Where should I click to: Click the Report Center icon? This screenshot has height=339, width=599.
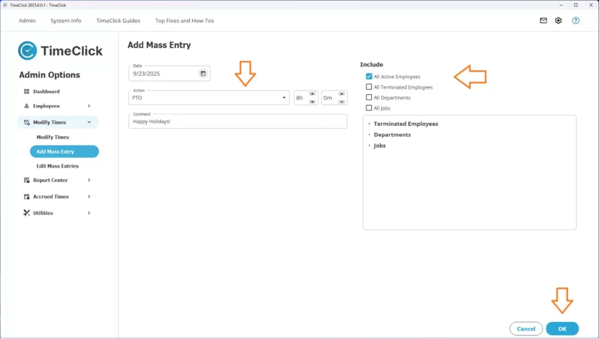(27, 180)
